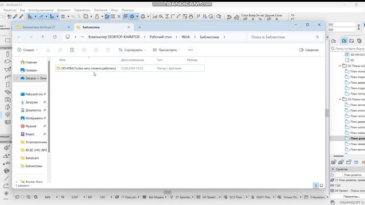
Task: Close the Библиотеки Explorer tab
Action: coord(129,27)
